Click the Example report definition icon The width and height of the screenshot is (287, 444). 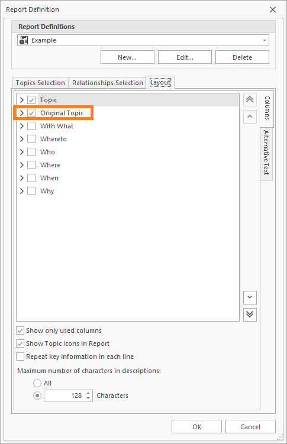pyautogui.click(x=24, y=40)
